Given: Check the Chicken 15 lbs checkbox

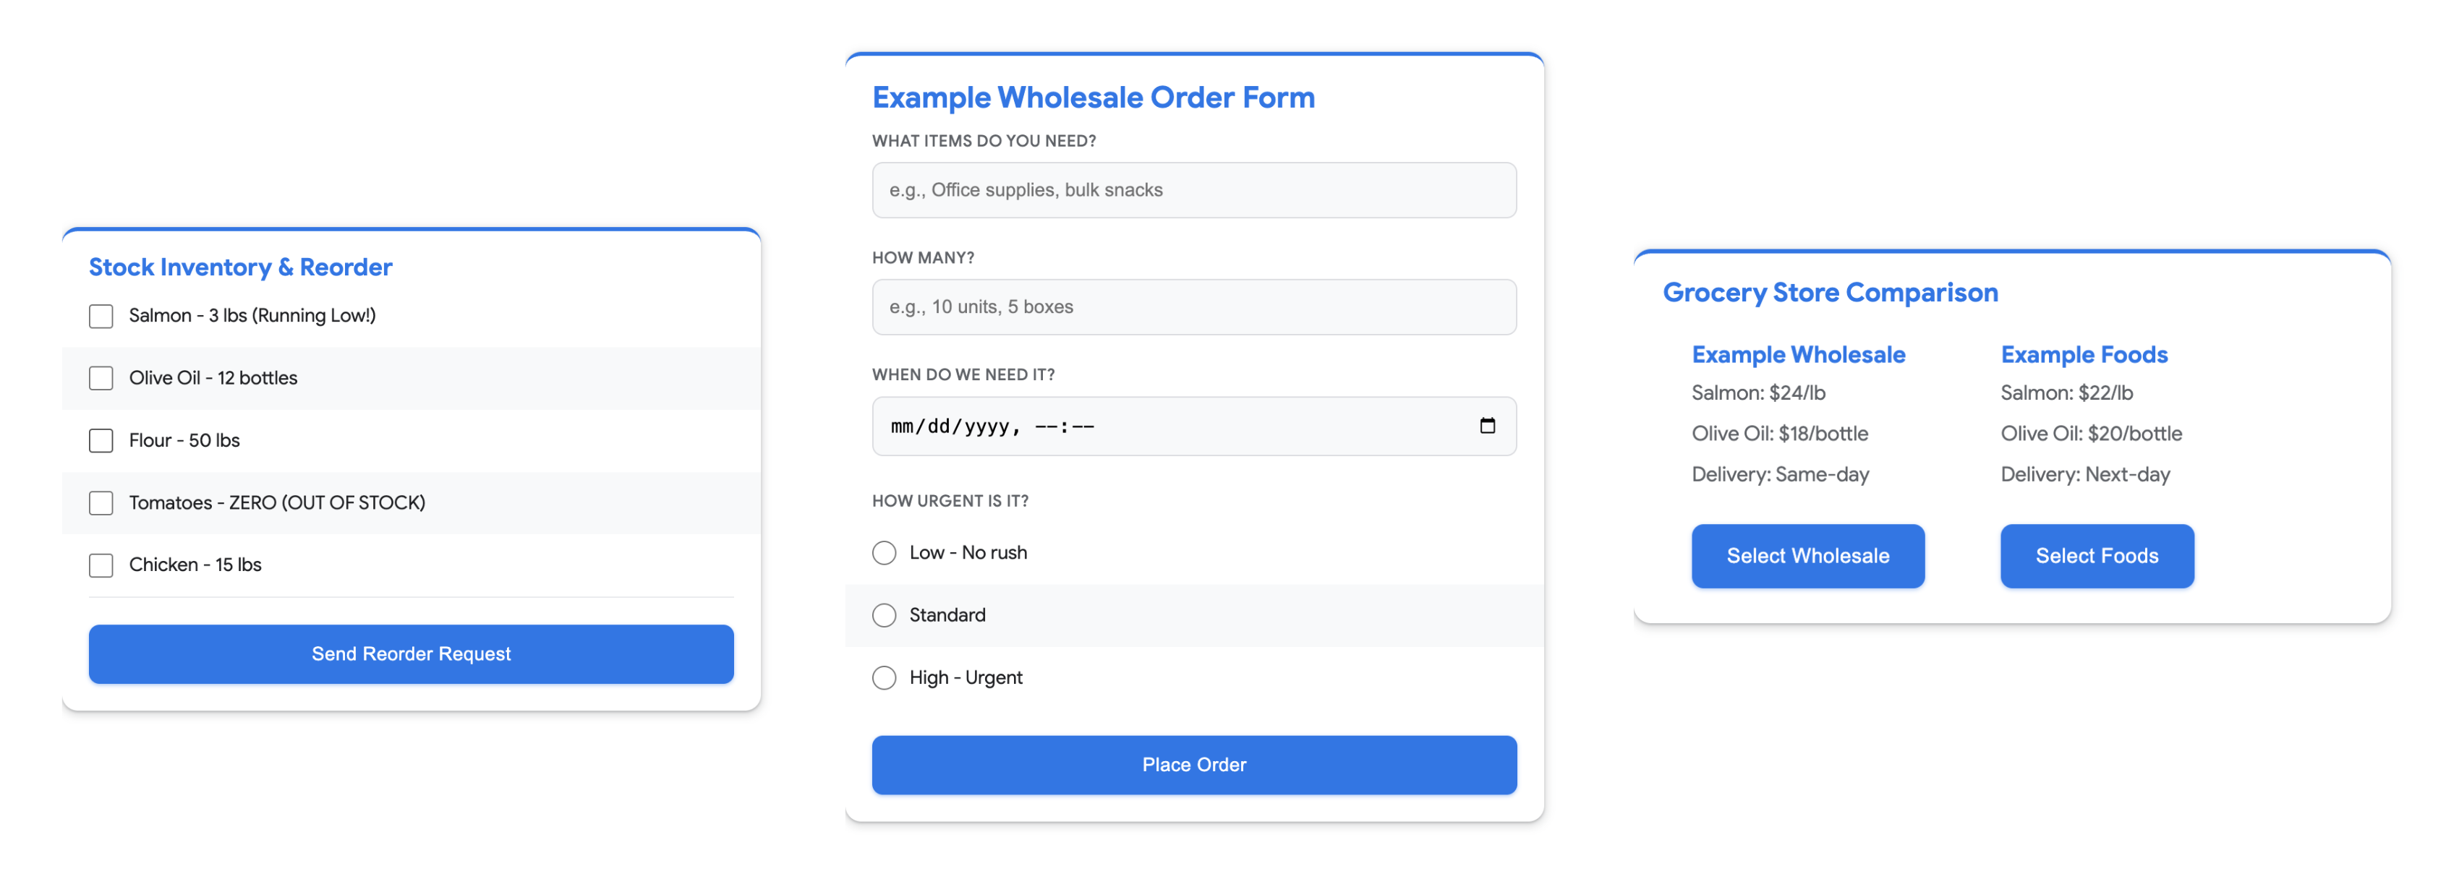Looking at the screenshot, I should coord(101,565).
